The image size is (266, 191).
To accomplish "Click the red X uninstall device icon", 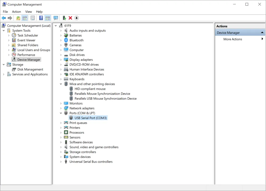I will [x=70, y=18].
